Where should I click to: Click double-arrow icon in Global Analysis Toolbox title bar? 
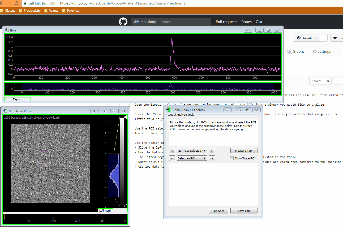tap(228, 110)
